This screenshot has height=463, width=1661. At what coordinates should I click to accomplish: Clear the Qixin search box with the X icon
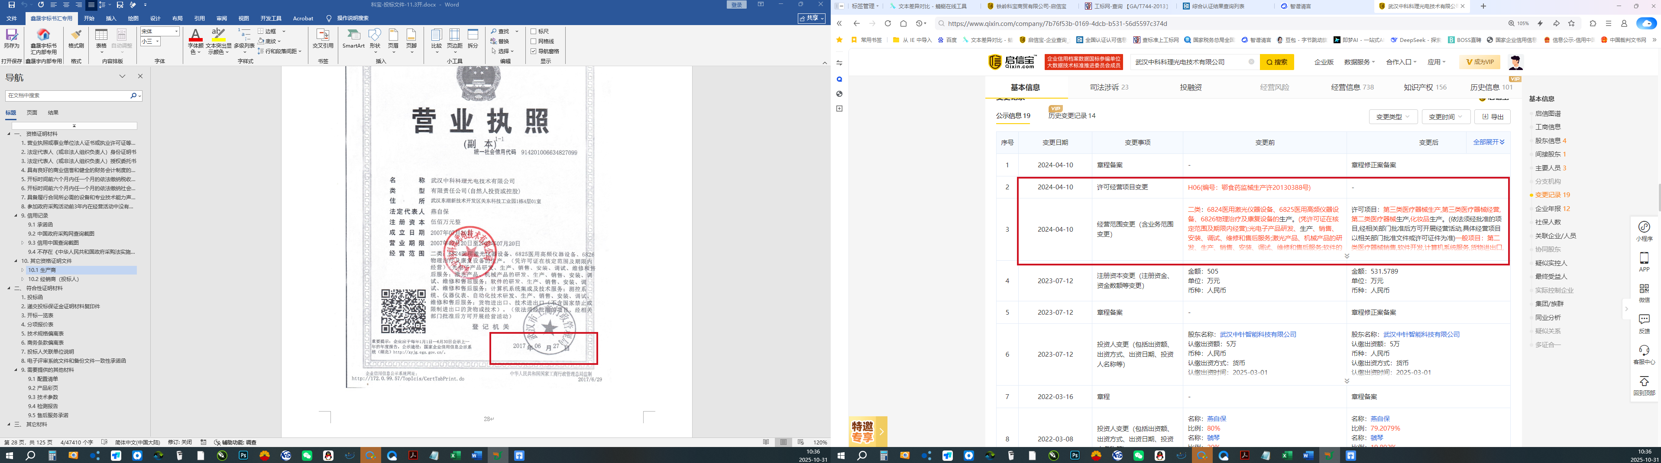(x=1252, y=62)
